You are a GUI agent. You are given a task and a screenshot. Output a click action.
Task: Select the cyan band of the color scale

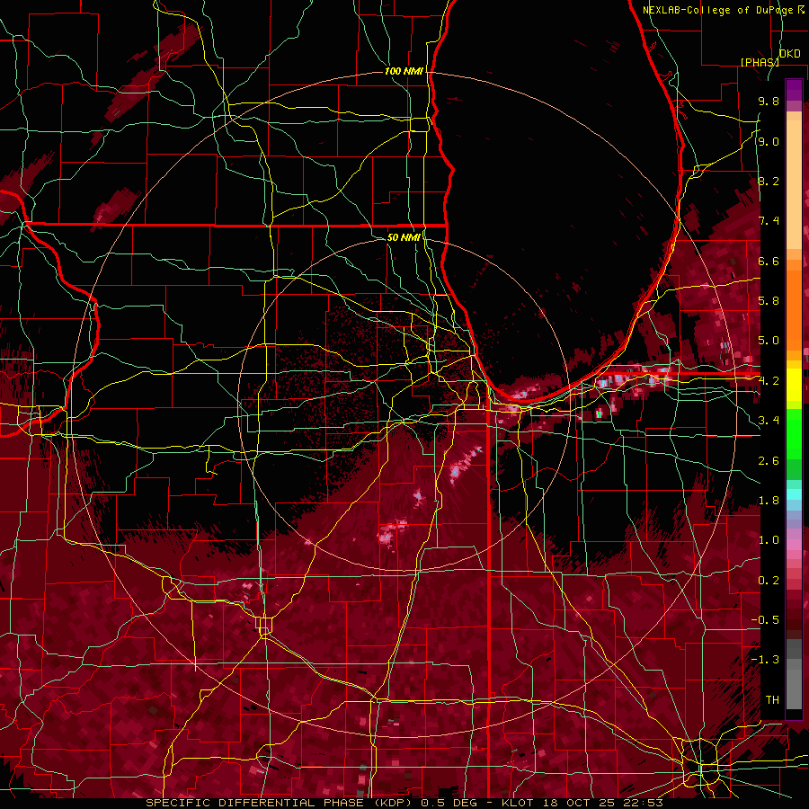[x=794, y=494]
